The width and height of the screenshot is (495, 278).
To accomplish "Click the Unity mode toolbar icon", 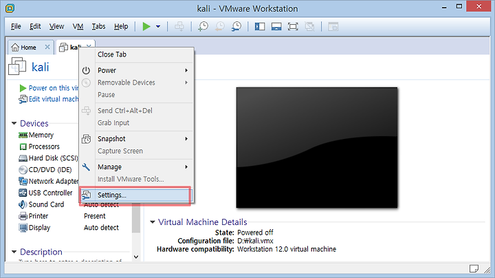I will click(309, 27).
